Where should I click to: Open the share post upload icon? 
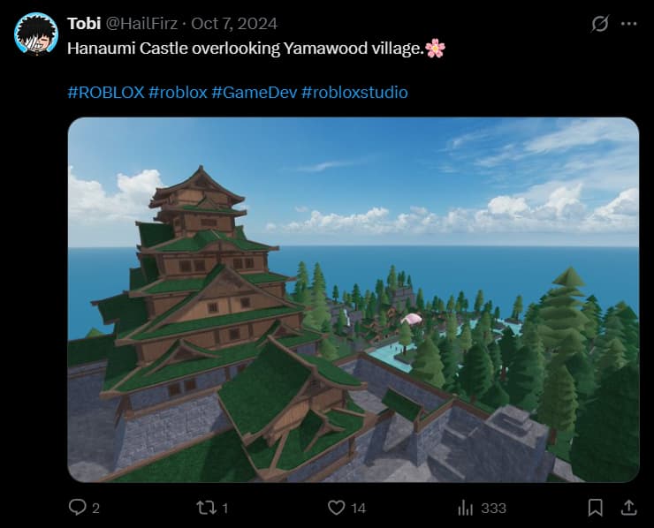pyautogui.click(x=628, y=508)
